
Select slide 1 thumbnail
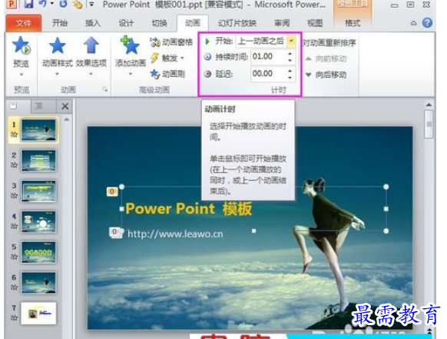click(38, 130)
